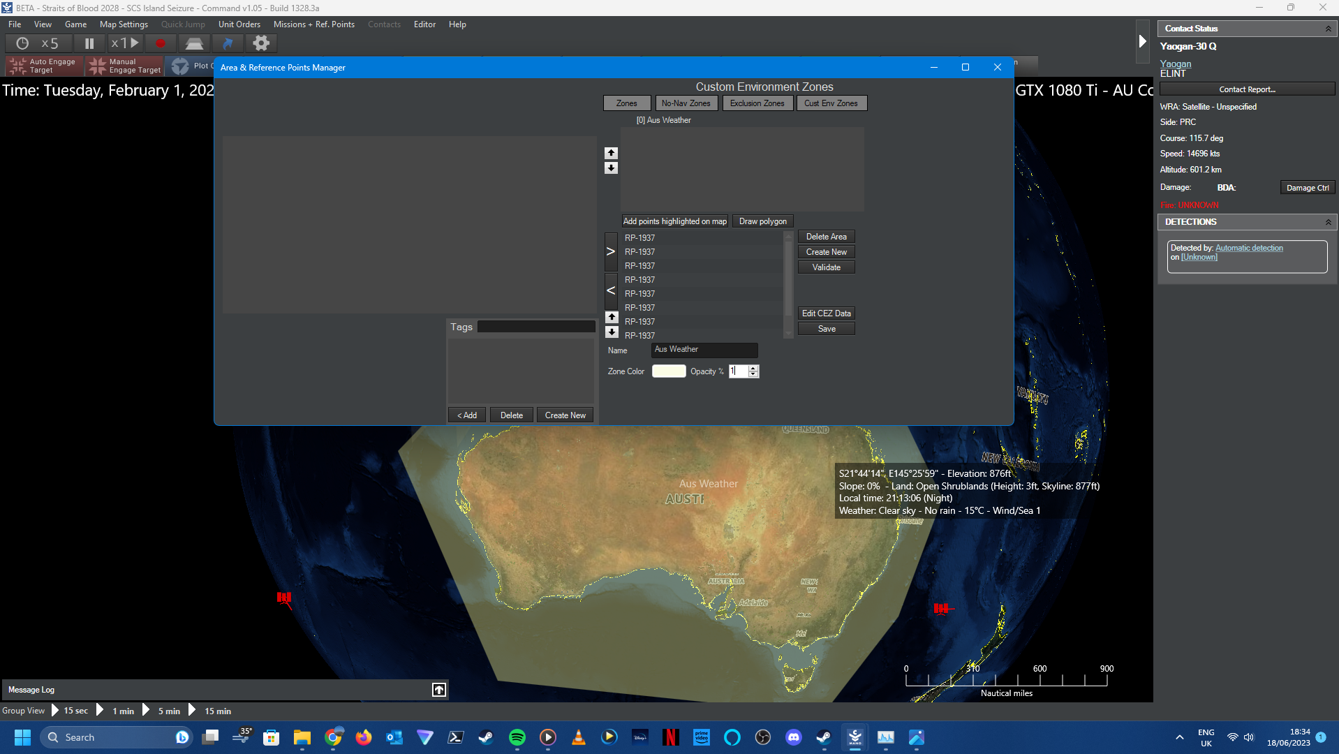Click the time compression x5 clock button

[38, 43]
